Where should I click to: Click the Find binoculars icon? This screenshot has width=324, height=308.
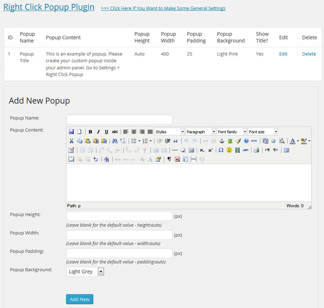[x=115, y=141]
